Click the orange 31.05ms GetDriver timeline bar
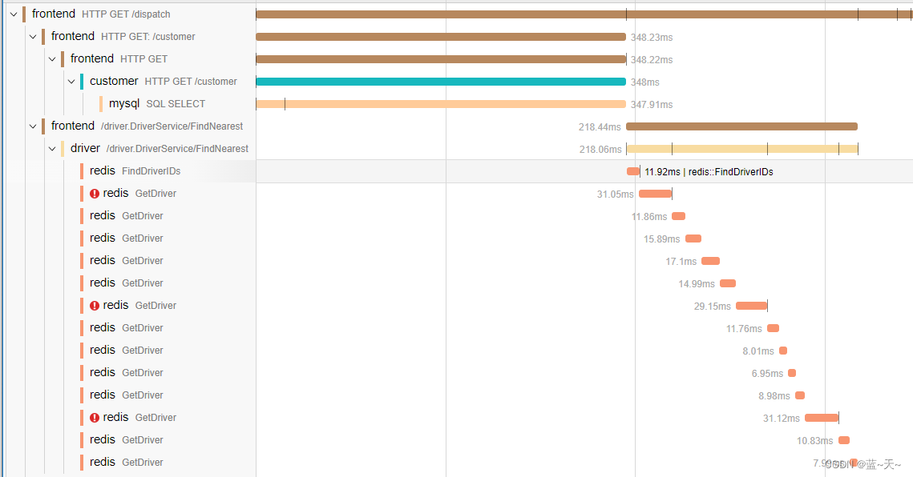The width and height of the screenshot is (913, 477). pos(654,193)
